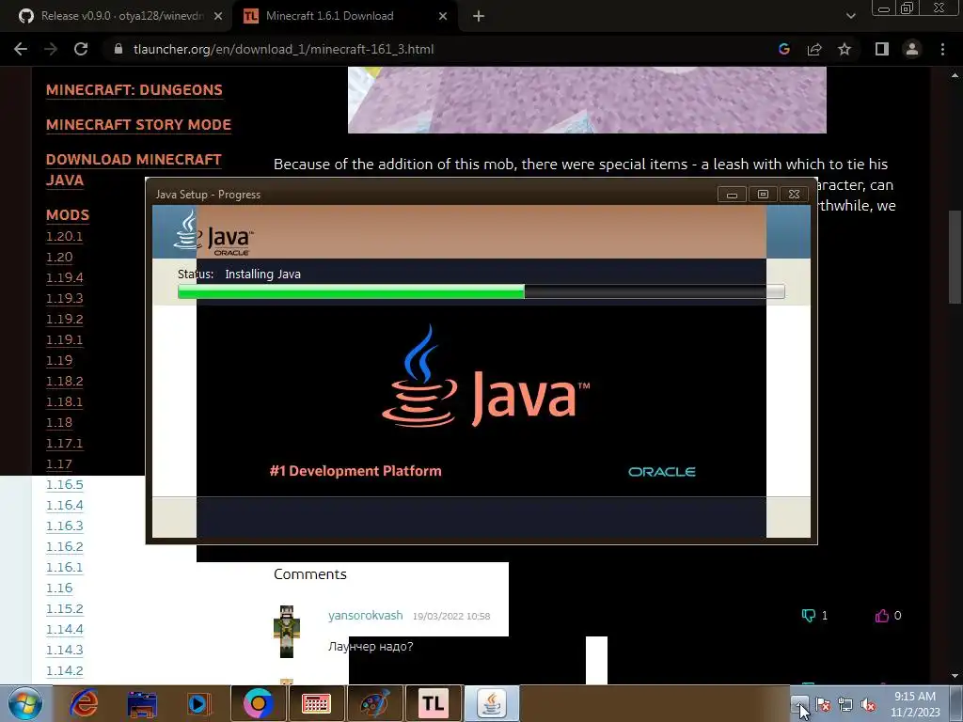Share this page via the share icon
The height and width of the screenshot is (722, 963).
(814, 49)
